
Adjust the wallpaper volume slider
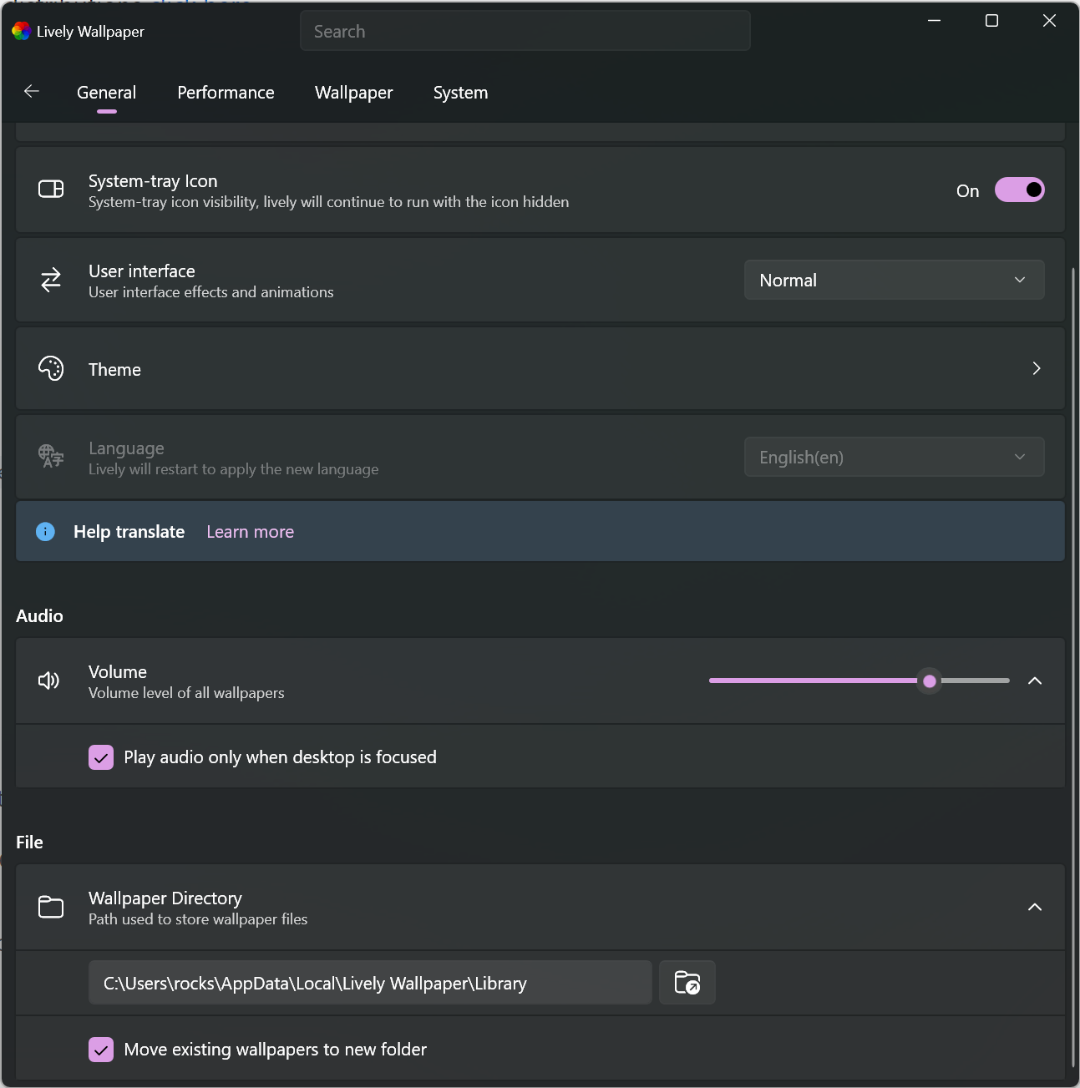coord(929,681)
